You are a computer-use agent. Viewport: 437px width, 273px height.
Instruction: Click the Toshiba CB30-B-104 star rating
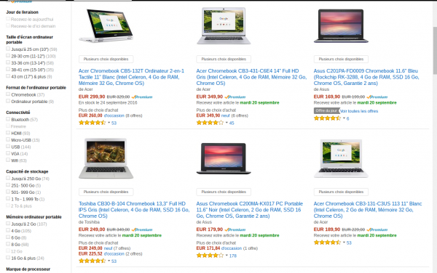pos(92,261)
